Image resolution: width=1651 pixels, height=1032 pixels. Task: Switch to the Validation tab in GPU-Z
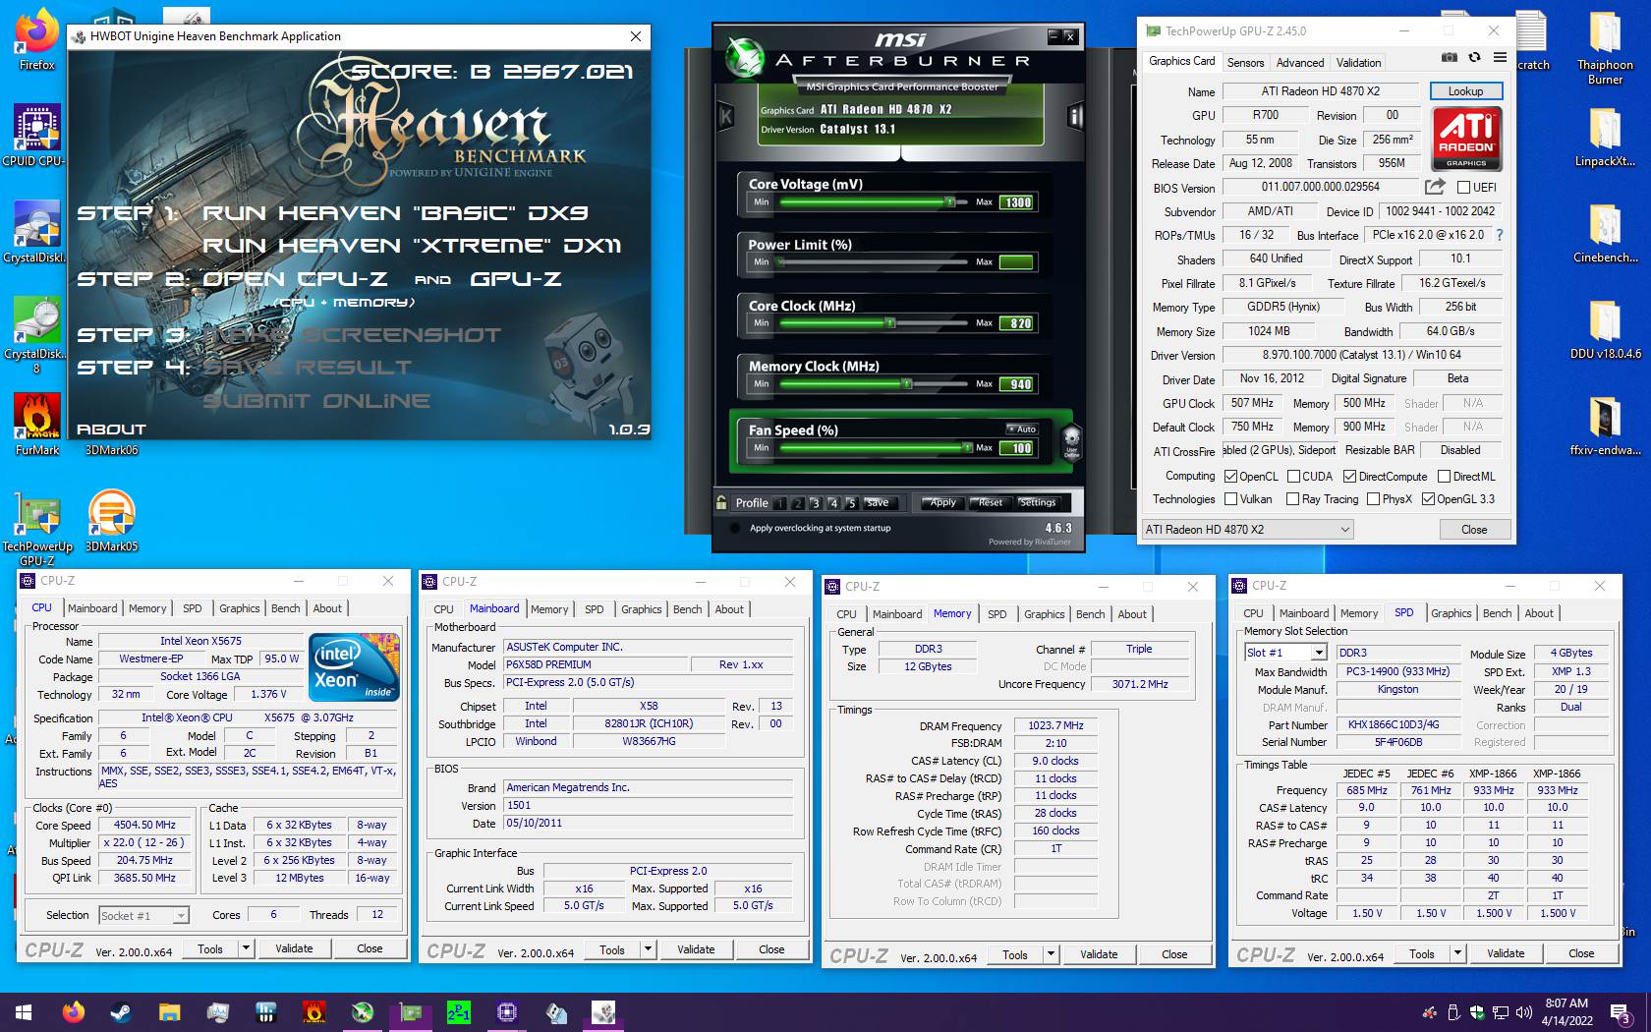tap(1358, 62)
